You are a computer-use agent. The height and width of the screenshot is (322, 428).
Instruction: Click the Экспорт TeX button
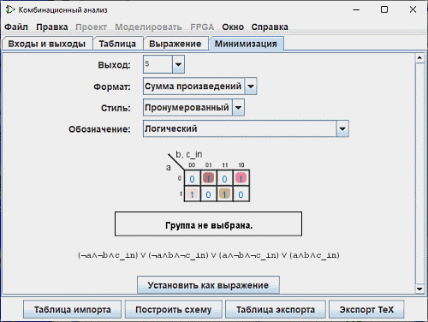tap(366, 309)
